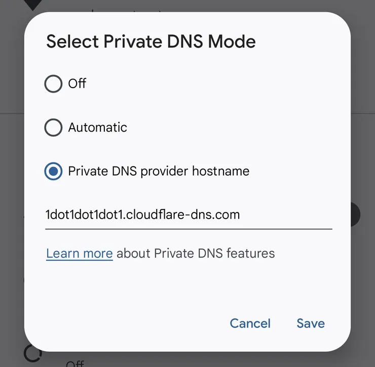Click the dark triangle icon above the dialog

[32, 5]
